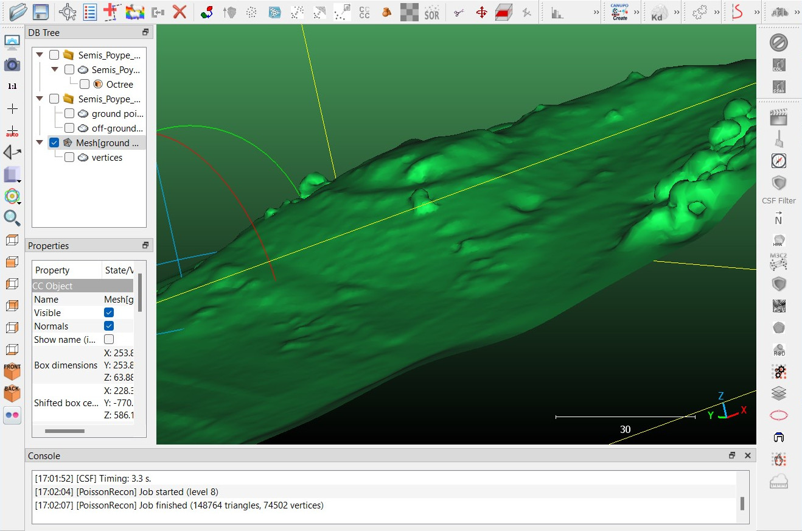Sample points on mesh tool
Image resolution: width=802 pixels, height=531 pixels.
[x=274, y=12]
